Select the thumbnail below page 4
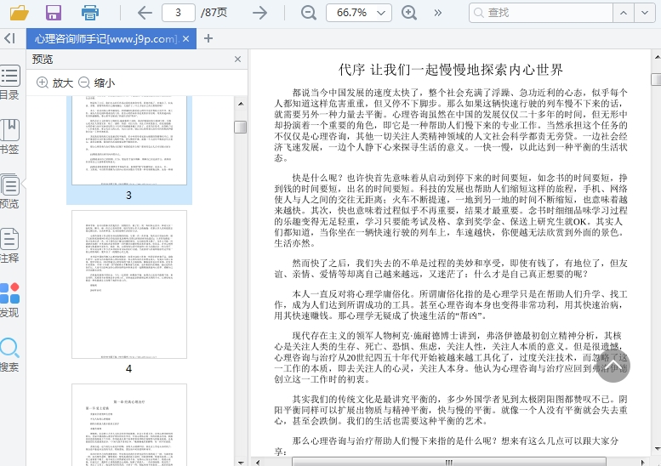This screenshot has height=466, width=661. pyautogui.click(x=129, y=424)
